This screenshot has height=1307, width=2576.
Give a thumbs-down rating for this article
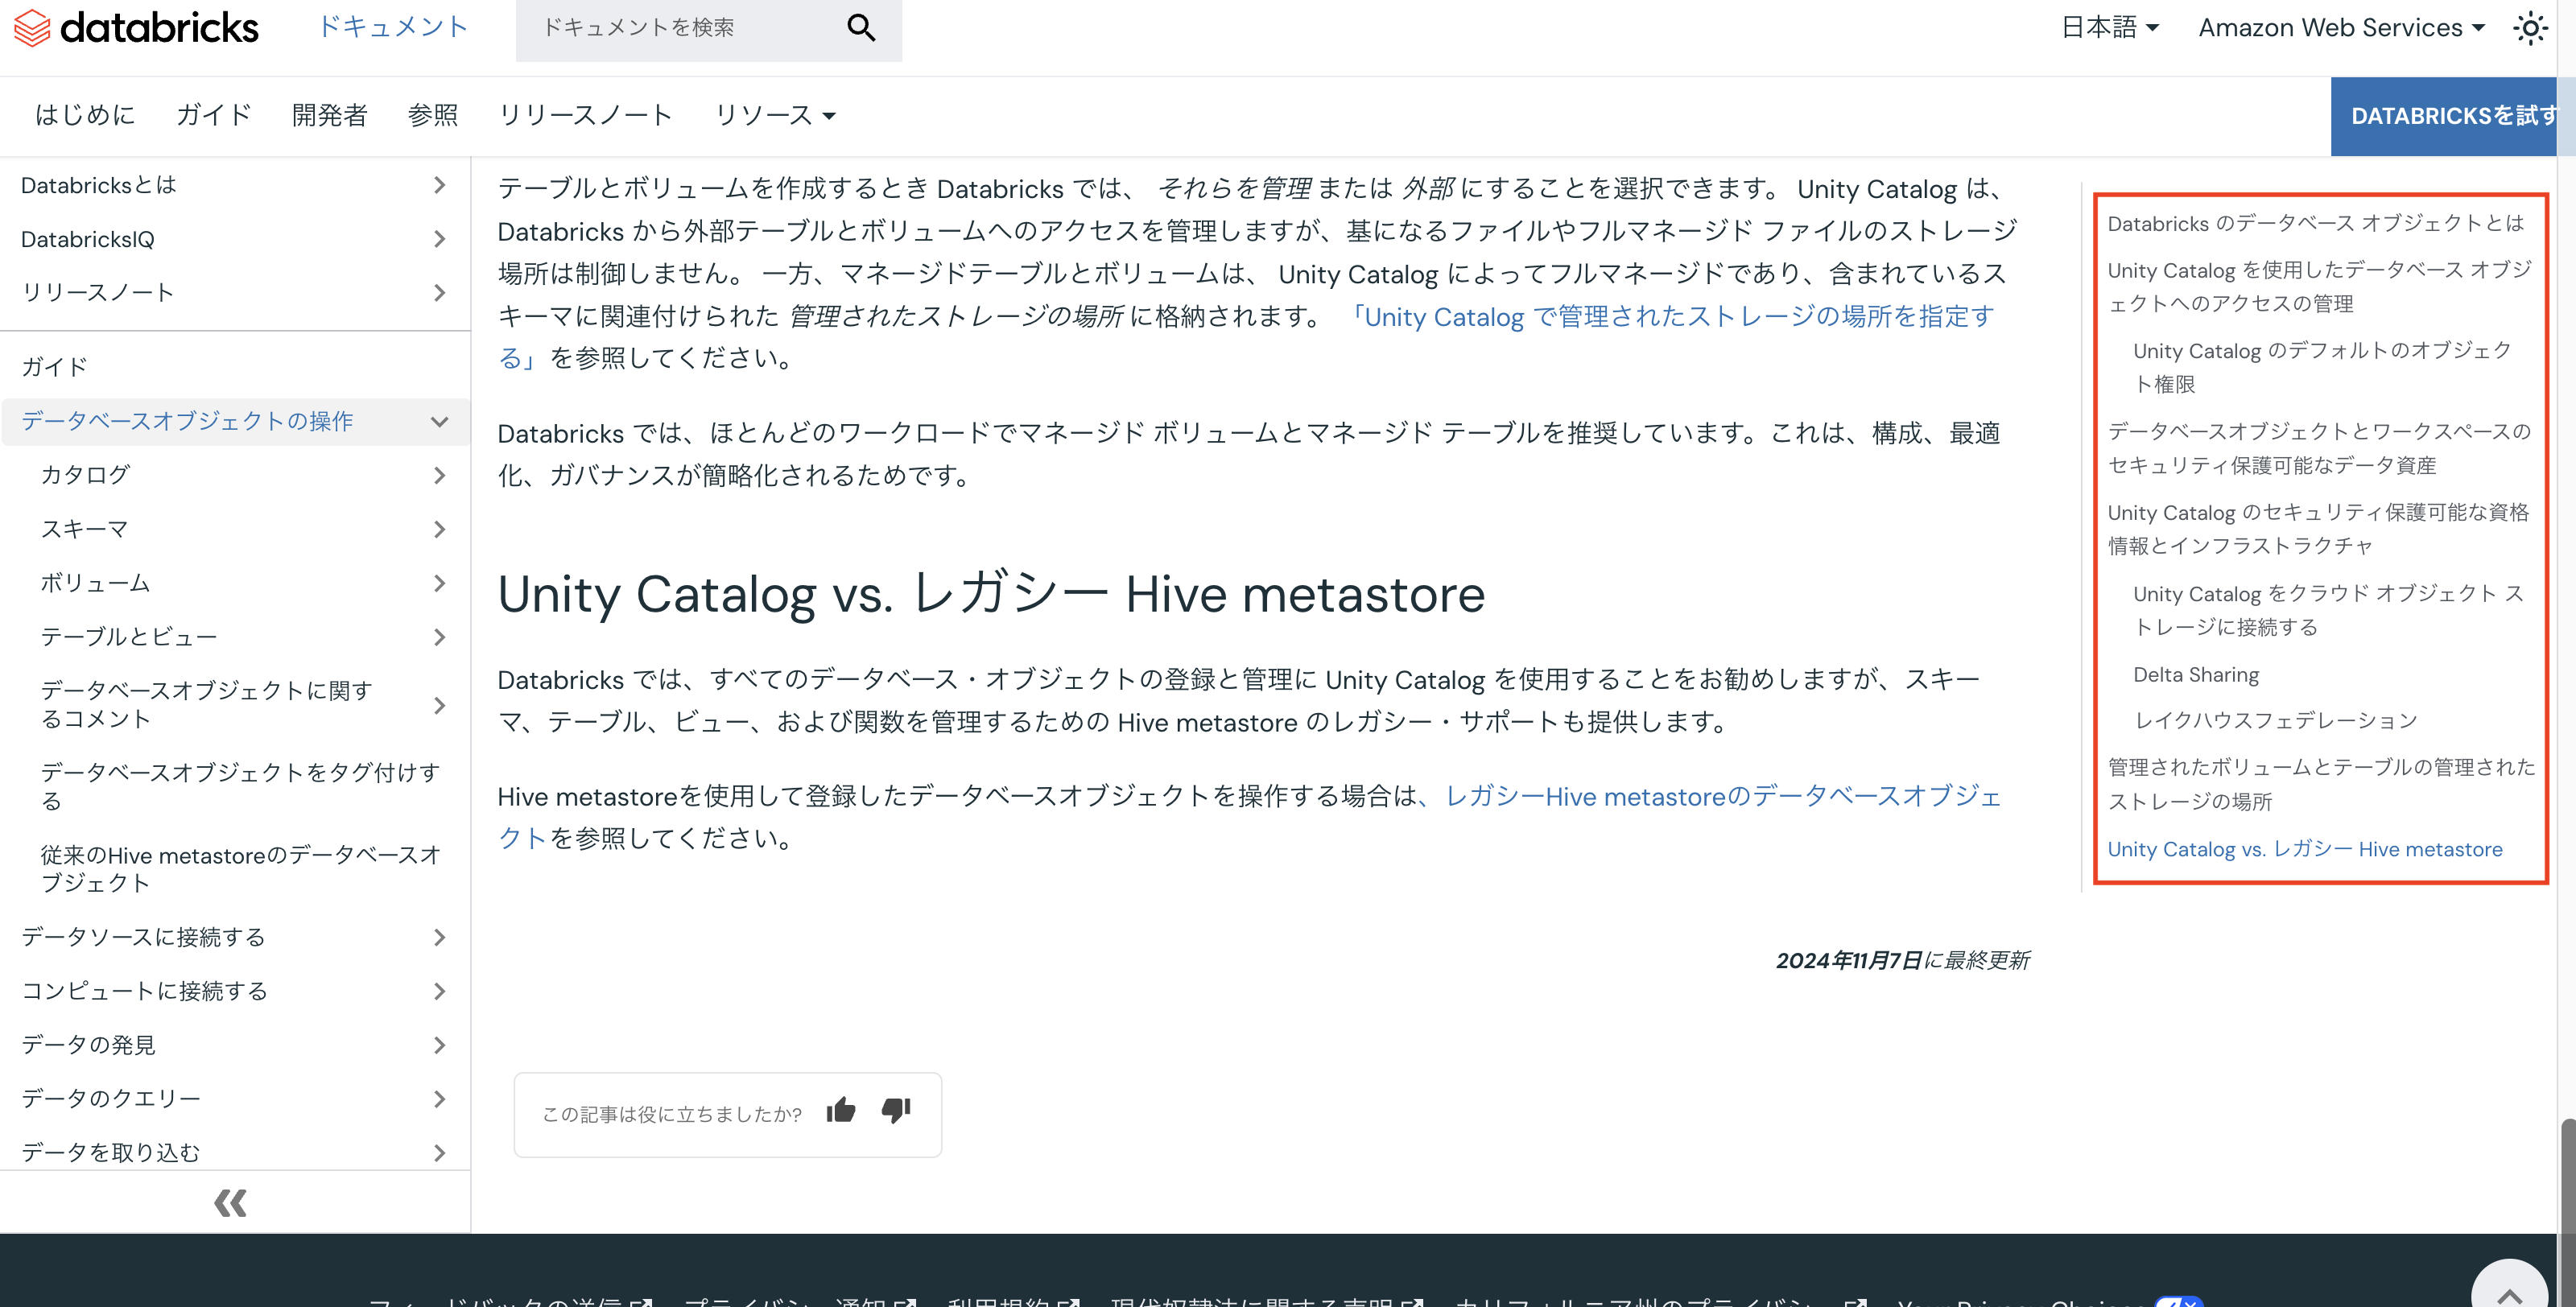click(x=895, y=1113)
